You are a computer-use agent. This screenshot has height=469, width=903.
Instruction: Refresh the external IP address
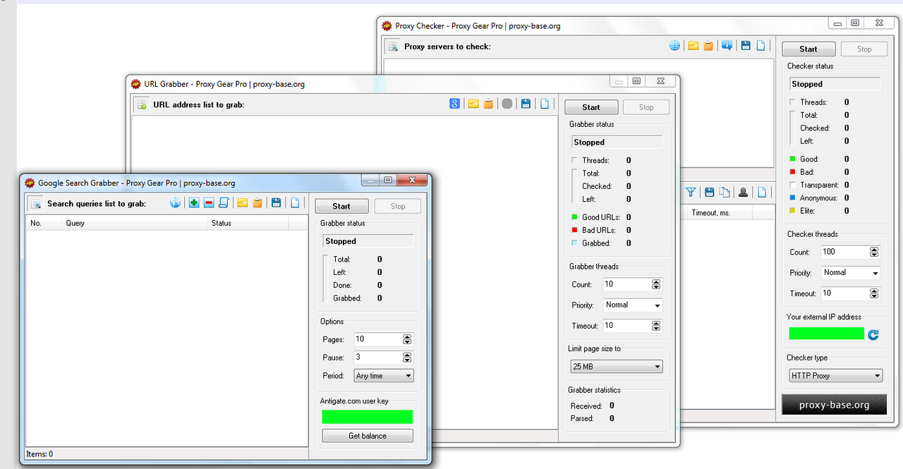coord(873,334)
